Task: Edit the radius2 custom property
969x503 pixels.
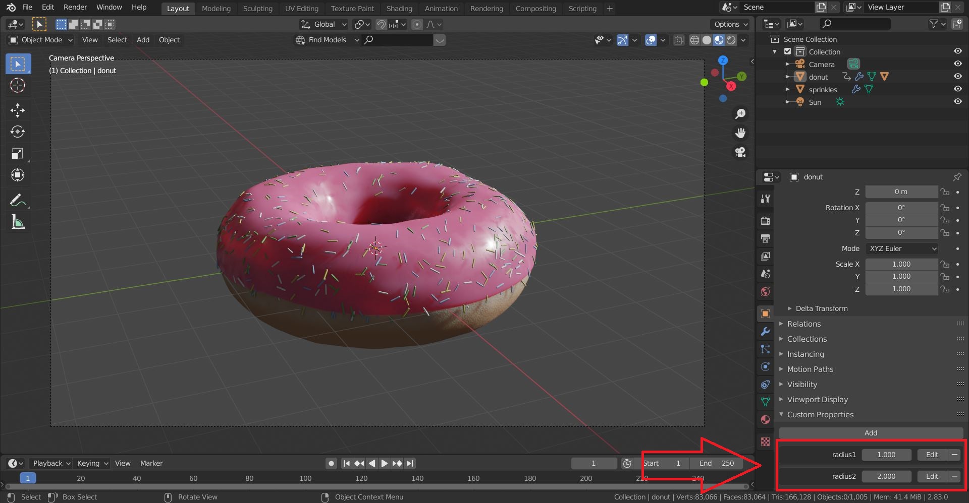Action: click(x=931, y=476)
